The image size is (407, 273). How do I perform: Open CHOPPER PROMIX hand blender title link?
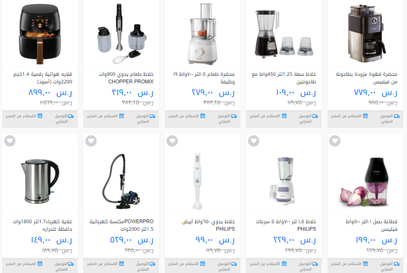pyautogui.click(x=126, y=77)
